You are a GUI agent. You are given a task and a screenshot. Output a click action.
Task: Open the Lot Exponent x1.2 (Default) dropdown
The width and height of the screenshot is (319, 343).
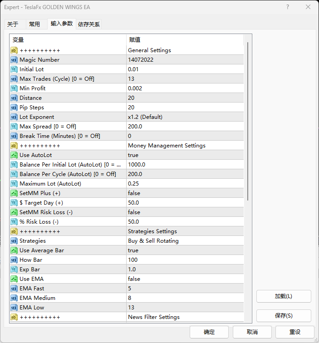click(184, 117)
